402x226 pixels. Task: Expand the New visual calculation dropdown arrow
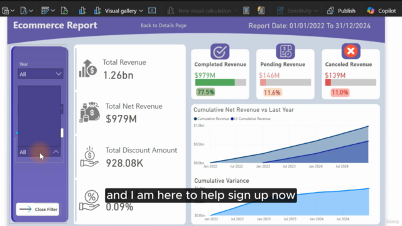[235, 11]
